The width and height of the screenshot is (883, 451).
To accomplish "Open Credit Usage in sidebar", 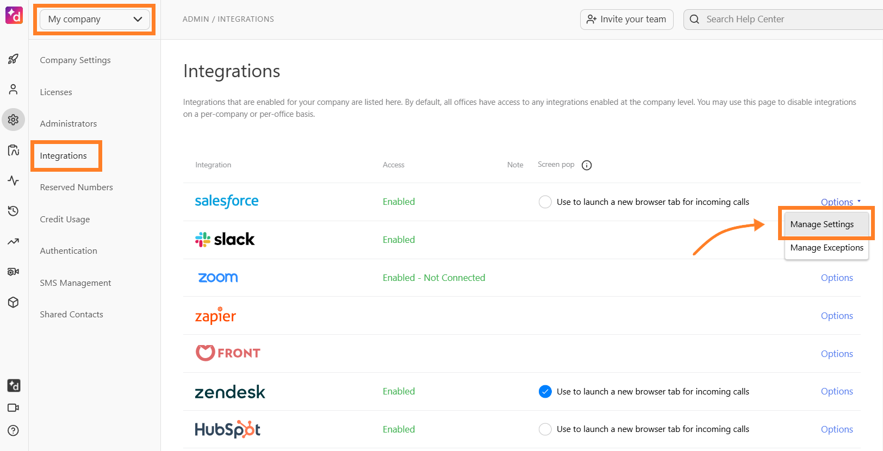I will coord(65,220).
